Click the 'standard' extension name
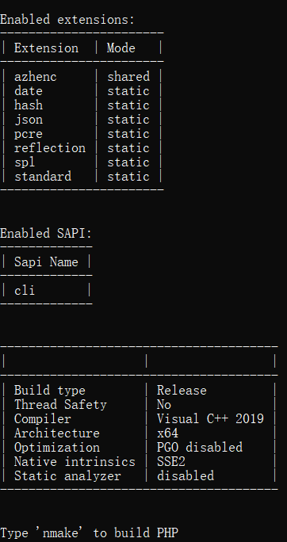287x542 pixels. click(x=43, y=177)
